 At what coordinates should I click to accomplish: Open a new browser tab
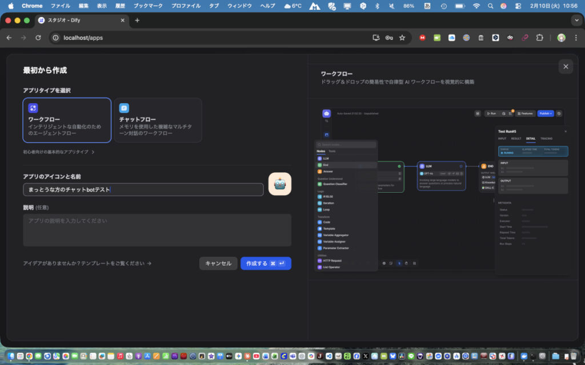click(137, 20)
